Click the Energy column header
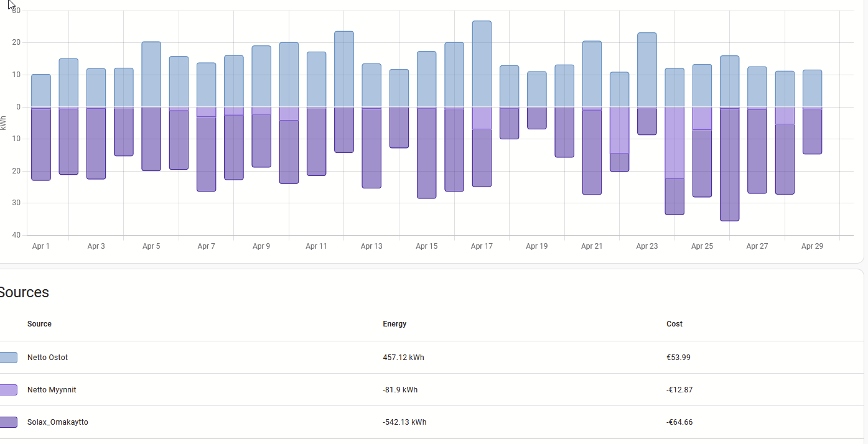The height and width of the screenshot is (444, 868). [x=394, y=324]
